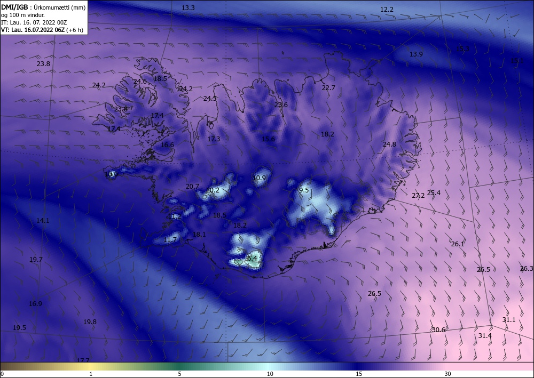Click the 13.9 map value
This screenshot has width=534, height=378.
pyautogui.click(x=416, y=54)
